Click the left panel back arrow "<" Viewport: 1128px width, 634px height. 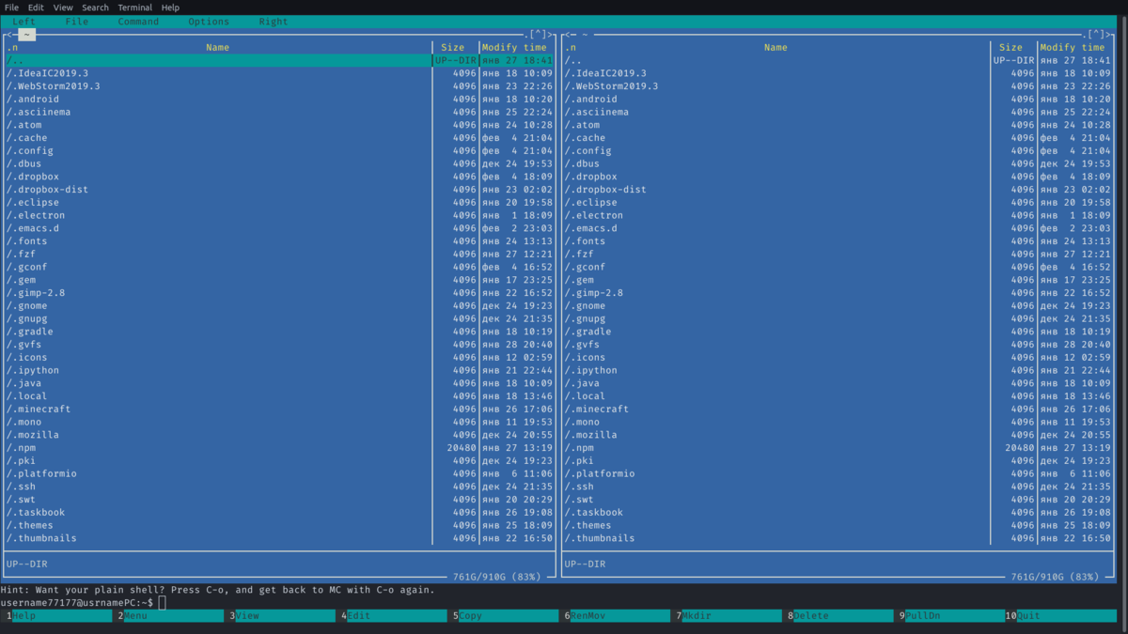9,35
